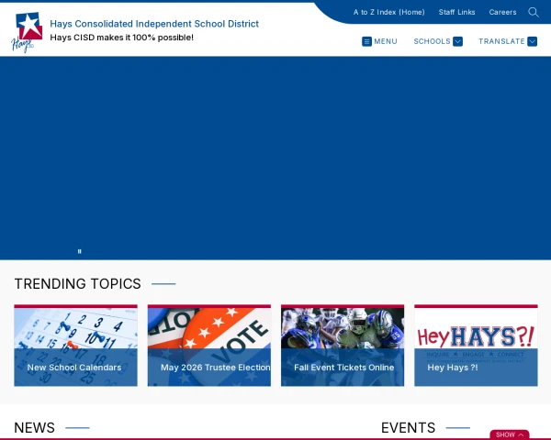Click the Trending Topics heading
The height and width of the screenshot is (440, 551).
point(78,284)
